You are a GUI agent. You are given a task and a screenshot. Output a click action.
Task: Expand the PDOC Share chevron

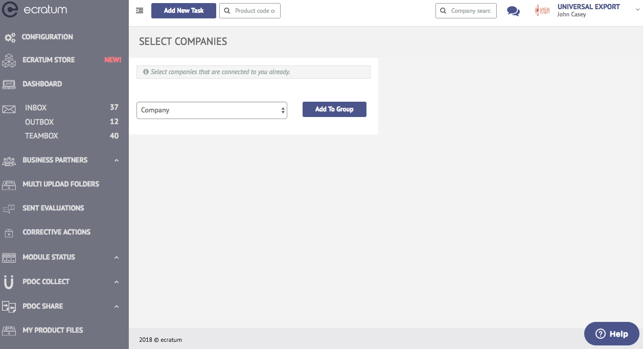tap(116, 307)
